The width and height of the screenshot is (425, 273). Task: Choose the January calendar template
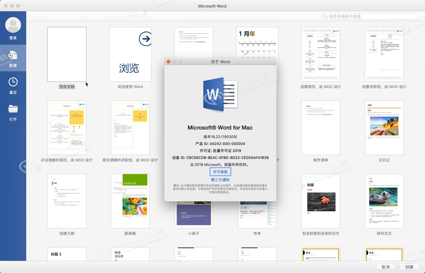tap(257, 42)
